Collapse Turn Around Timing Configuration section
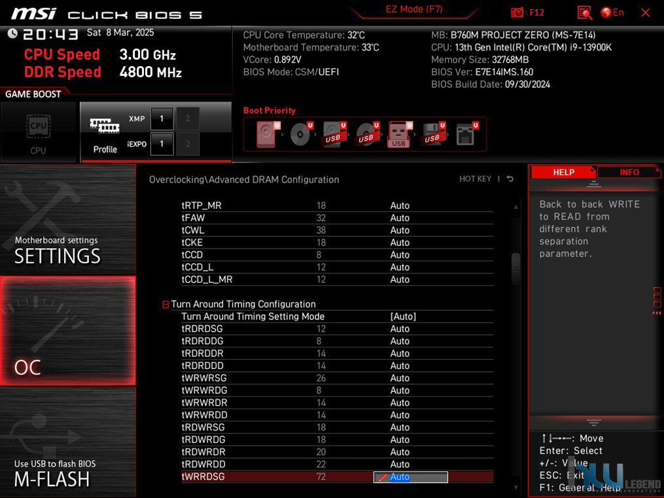Screen dimensions: 664x498 pyautogui.click(x=166, y=304)
